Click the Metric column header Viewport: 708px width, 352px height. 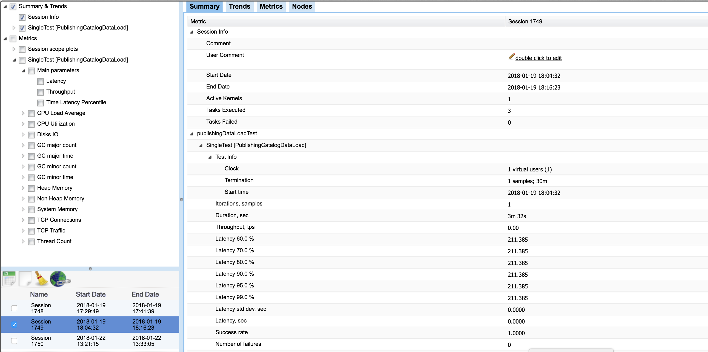[346, 21]
